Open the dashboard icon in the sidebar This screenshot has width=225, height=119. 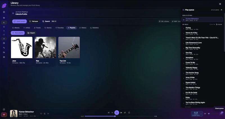click(x=4, y=12)
